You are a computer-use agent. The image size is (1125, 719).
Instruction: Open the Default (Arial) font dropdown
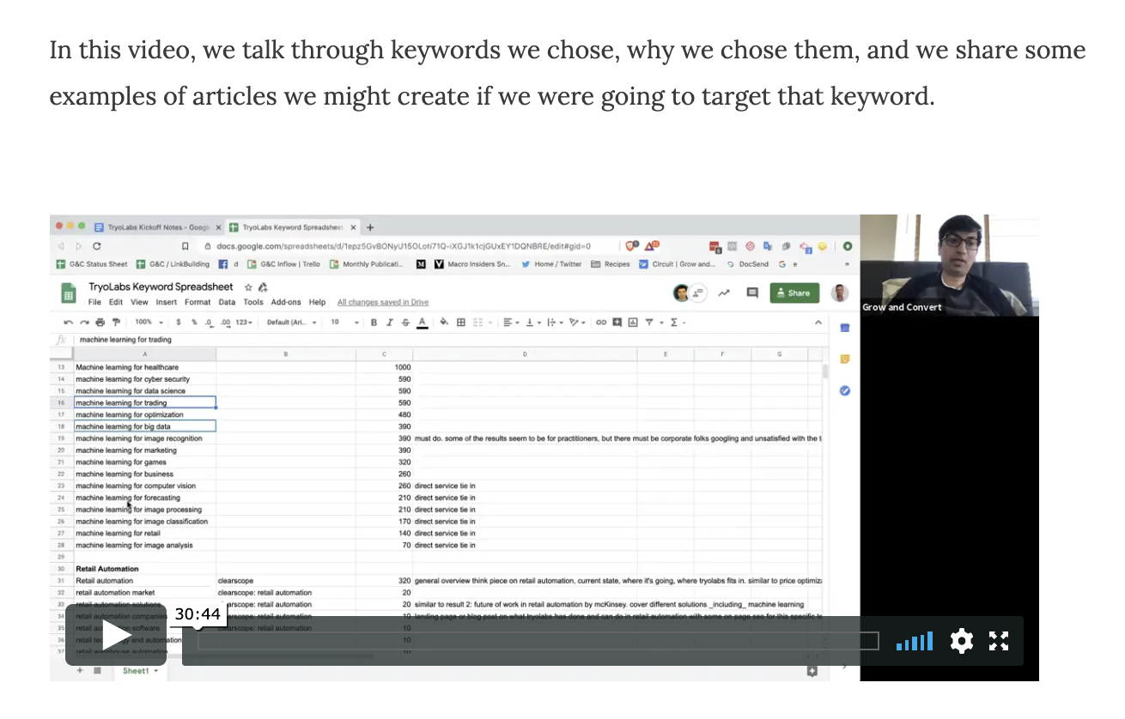[x=291, y=323]
